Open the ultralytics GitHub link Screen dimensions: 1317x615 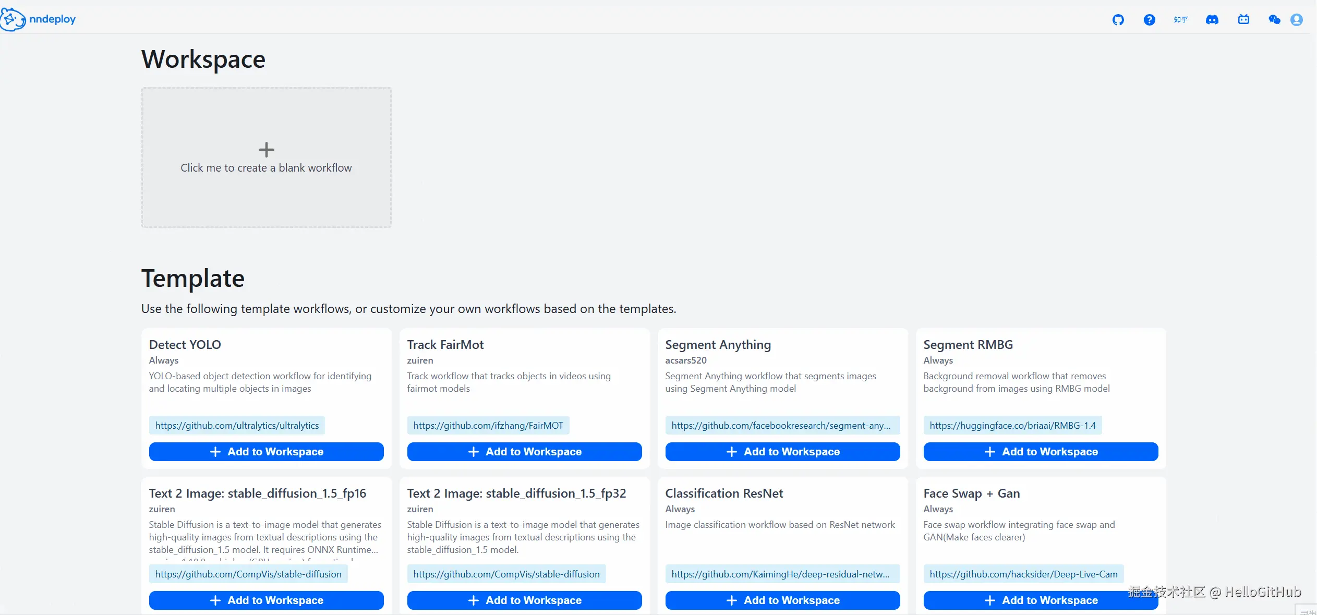pos(237,426)
